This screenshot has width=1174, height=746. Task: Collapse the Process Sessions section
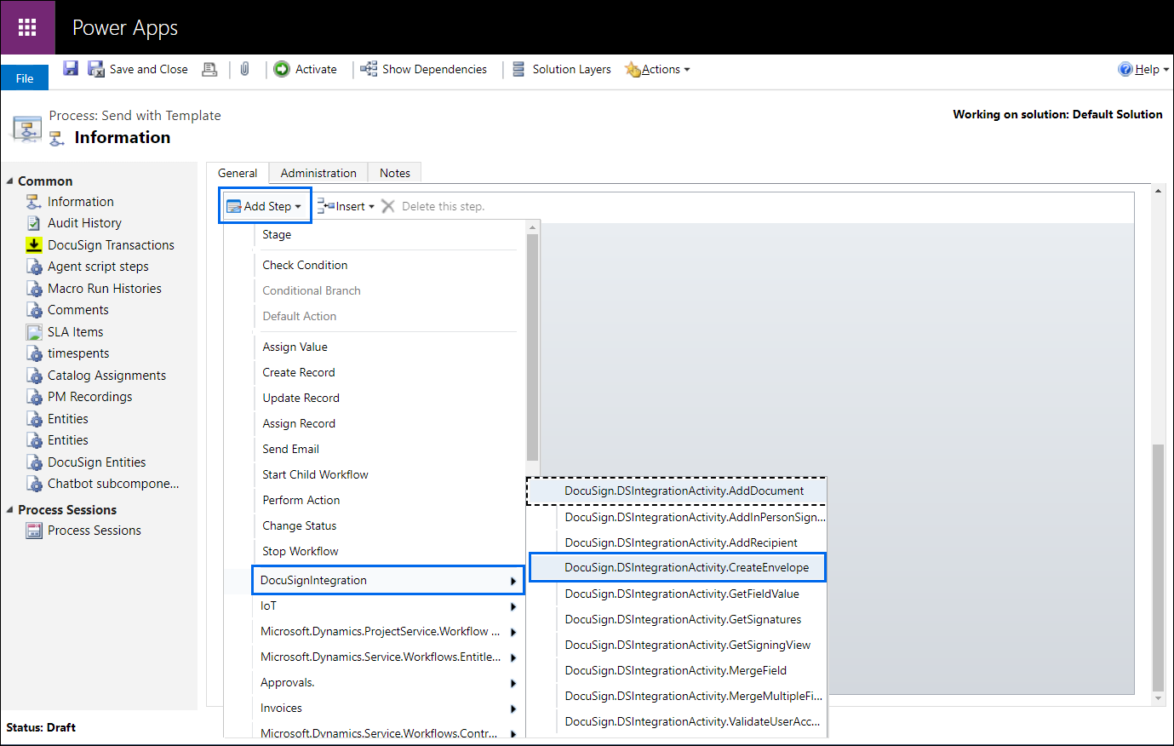click(10, 509)
